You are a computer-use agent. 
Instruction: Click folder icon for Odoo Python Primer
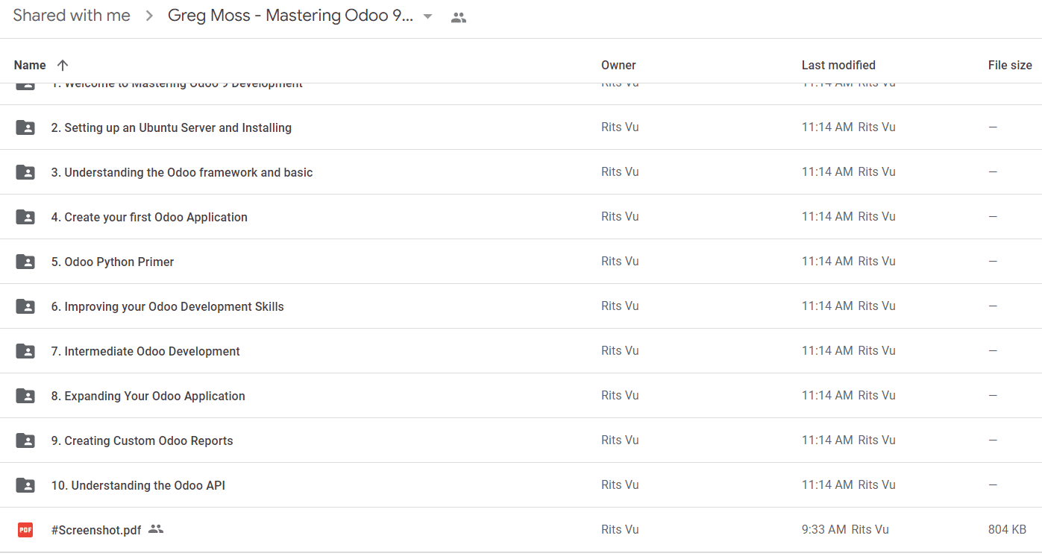tap(25, 262)
